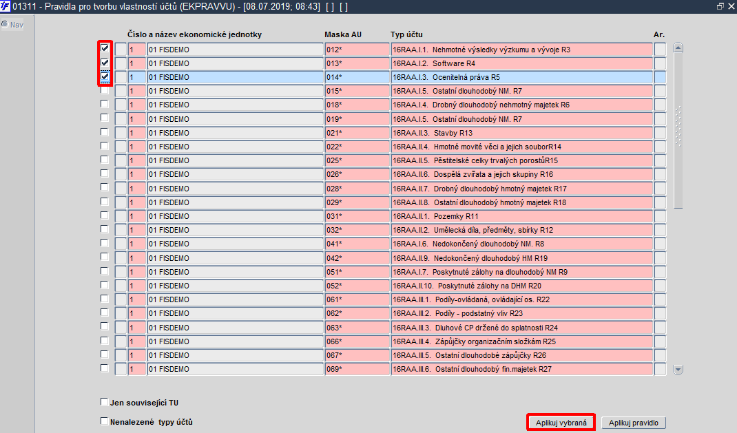
Task: Uncheck the checkbox for the 013* row
Action: point(105,62)
